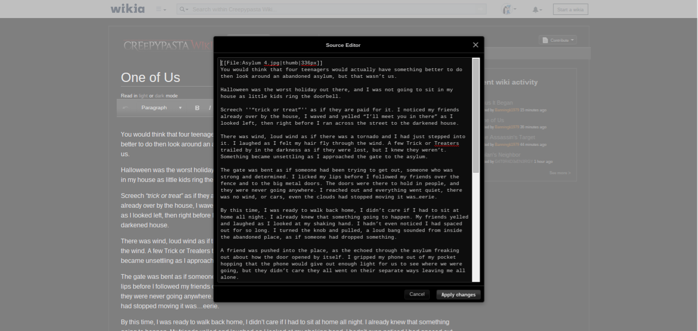Screen dimensions: 698x331
Task: Close the Source Editor dialog with X
Action: pos(475,45)
